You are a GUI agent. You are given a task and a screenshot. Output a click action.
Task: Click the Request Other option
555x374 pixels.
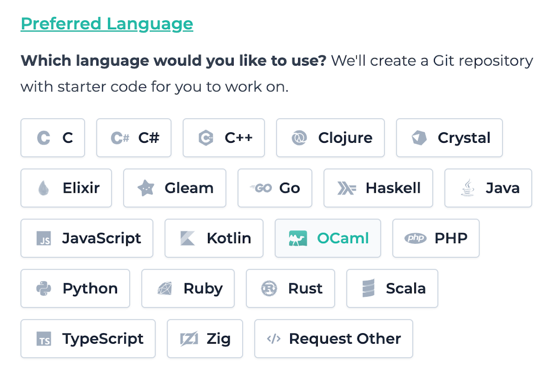coord(334,339)
